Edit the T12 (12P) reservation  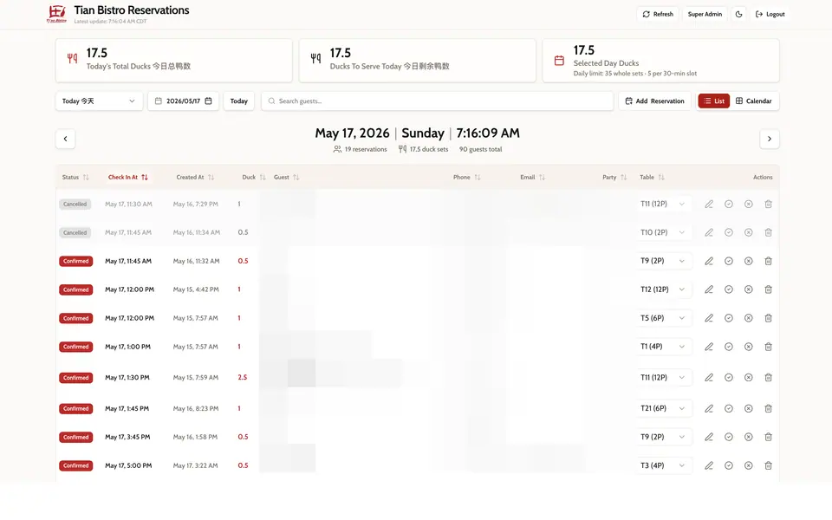point(709,289)
